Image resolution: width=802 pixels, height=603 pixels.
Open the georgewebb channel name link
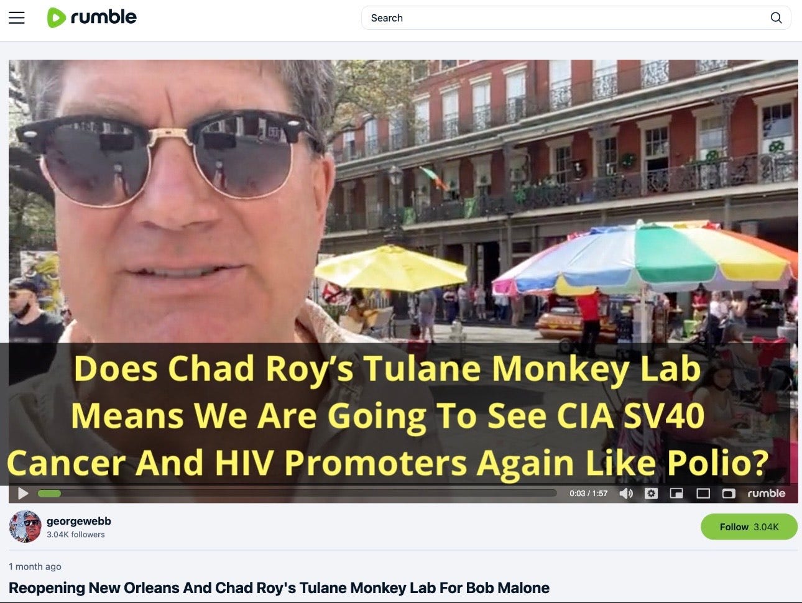79,521
